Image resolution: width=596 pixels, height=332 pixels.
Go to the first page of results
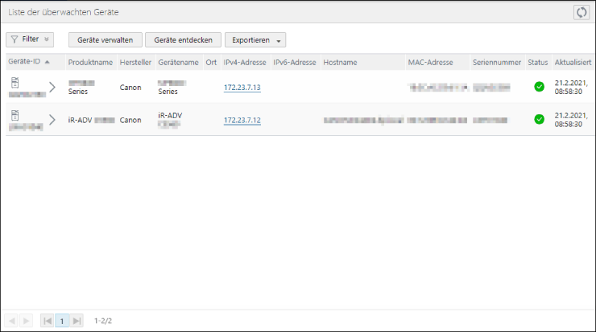(48, 321)
